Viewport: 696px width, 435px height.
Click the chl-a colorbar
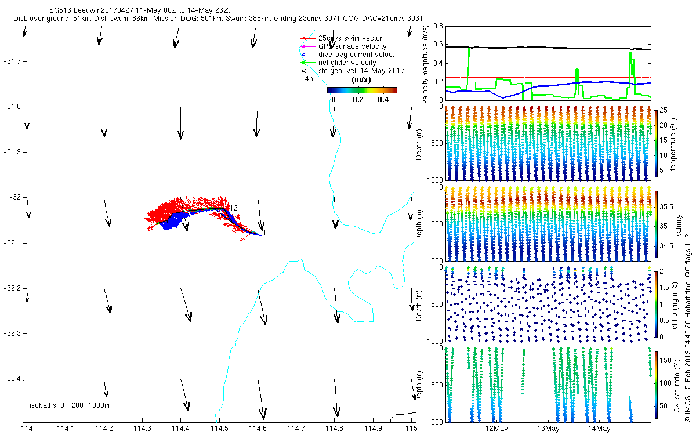click(656, 304)
